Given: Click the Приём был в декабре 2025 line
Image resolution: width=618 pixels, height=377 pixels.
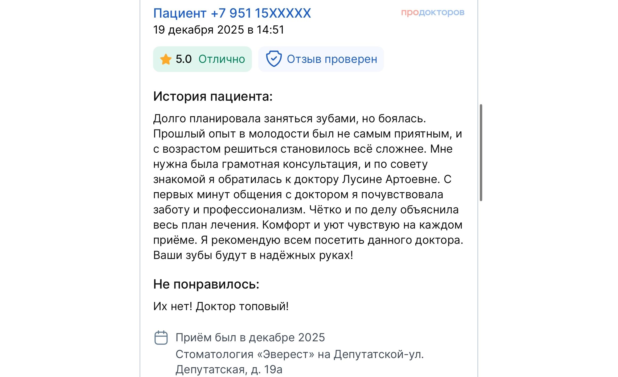Looking at the screenshot, I should [250, 338].
